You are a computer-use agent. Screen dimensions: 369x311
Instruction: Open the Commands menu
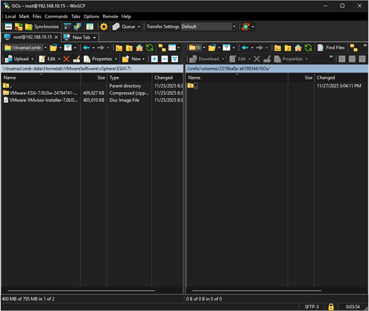[x=57, y=17]
